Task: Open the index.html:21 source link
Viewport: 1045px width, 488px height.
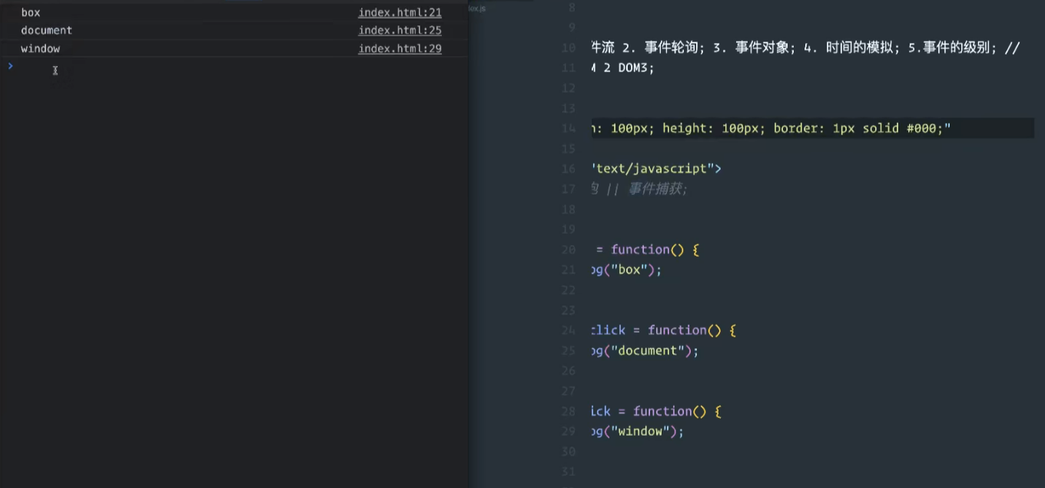Action: point(400,12)
